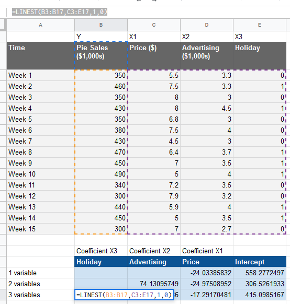Screen dimensions: 290x304
Task: Click the Week 5 price value 6.8
Action: pyautogui.click(x=154, y=119)
